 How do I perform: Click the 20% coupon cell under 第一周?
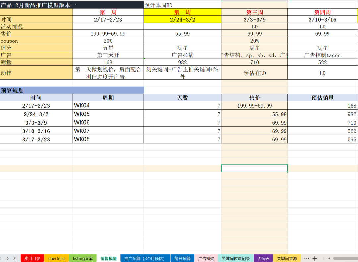pyautogui.click(x=108, y=41)
